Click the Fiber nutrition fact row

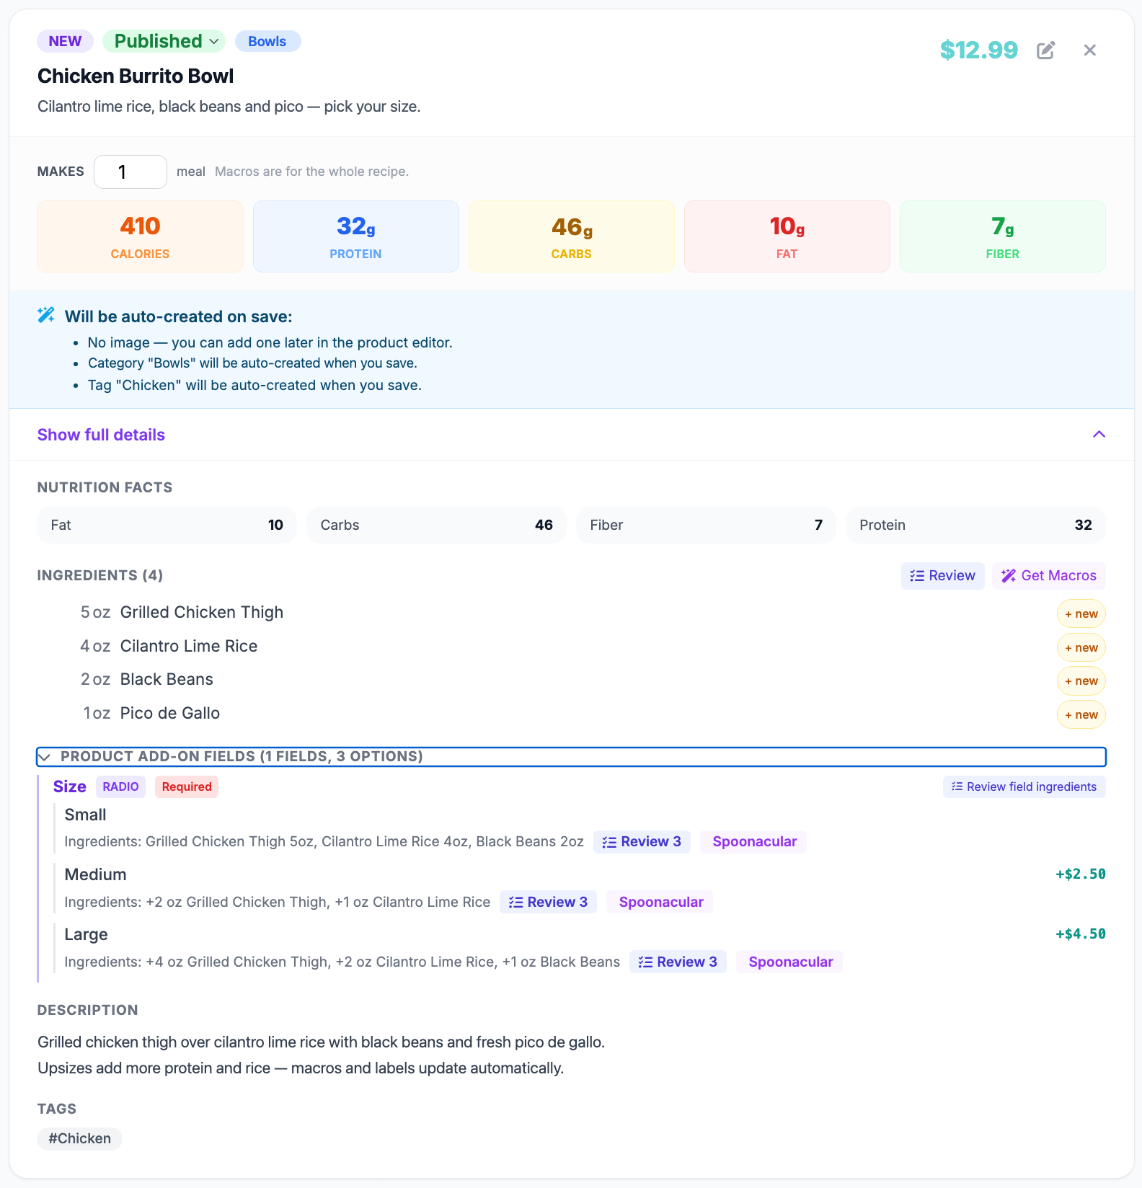coord(706,525)
